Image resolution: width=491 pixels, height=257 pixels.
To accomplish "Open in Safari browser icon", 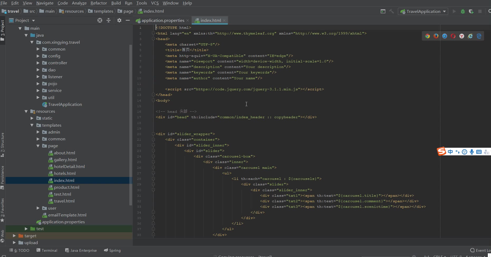I will click(x=445, y=36).
